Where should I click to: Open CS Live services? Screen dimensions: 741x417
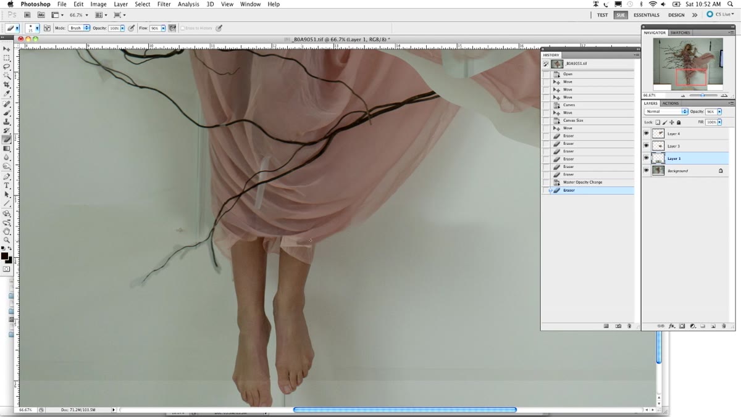tap(721, 15)
